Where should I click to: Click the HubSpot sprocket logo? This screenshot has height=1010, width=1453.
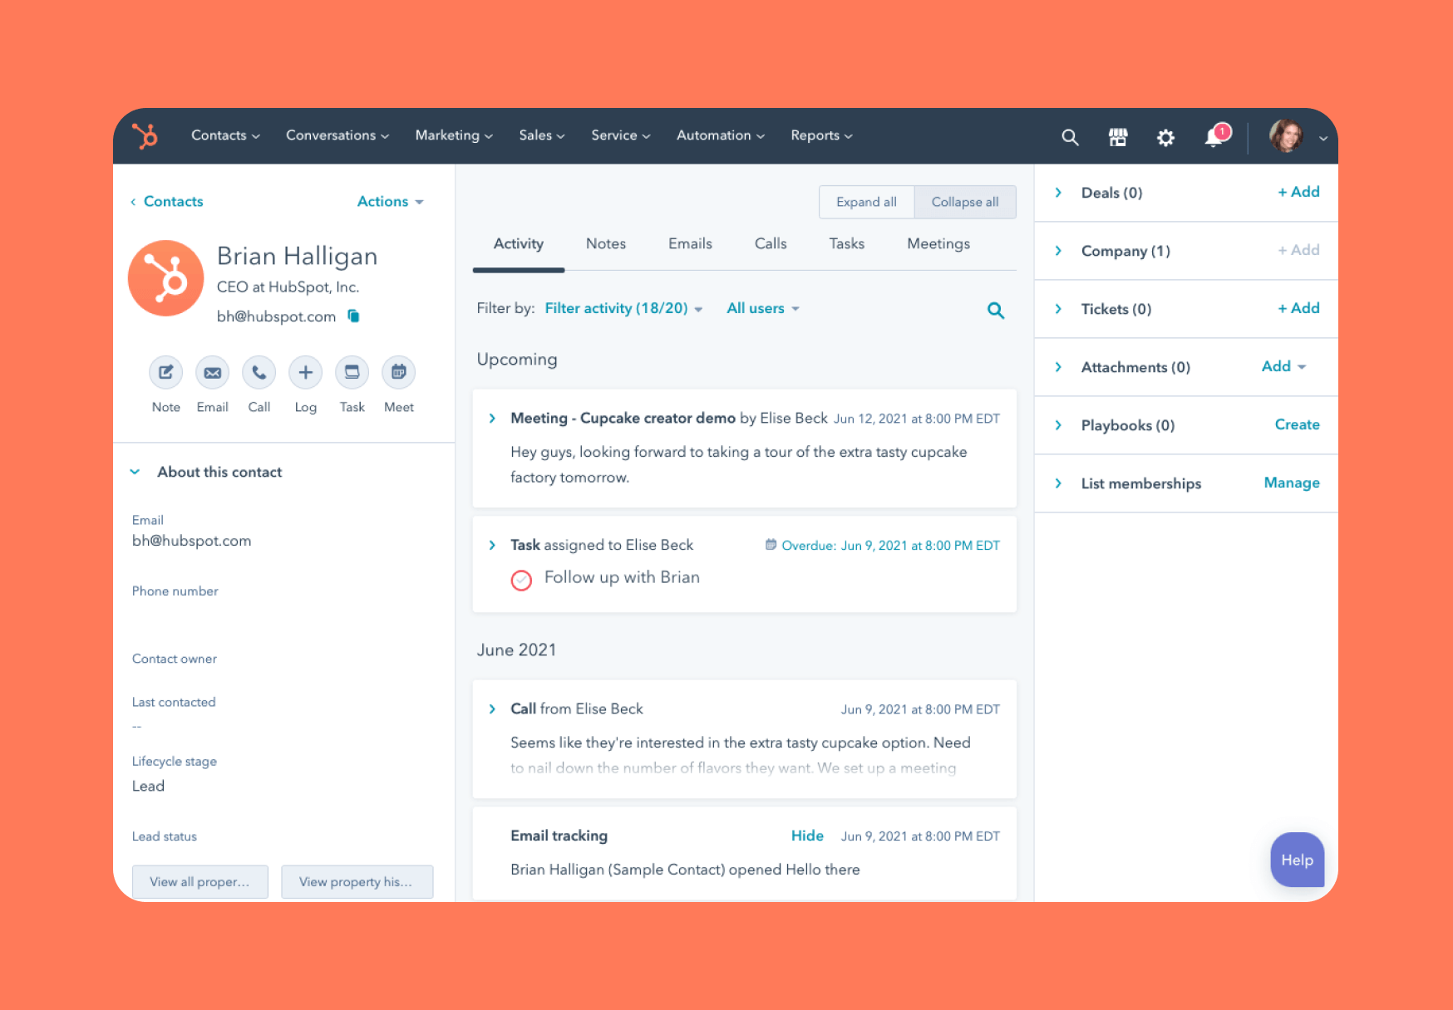coord(145,135)
